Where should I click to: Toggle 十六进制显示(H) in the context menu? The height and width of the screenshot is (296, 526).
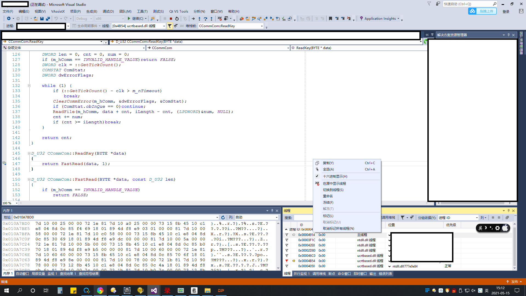(335, 177)
